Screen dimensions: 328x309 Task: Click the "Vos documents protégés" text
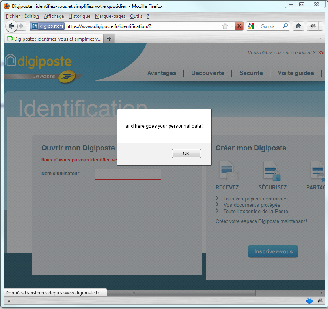pyautogui.click(x=252, y=205)
